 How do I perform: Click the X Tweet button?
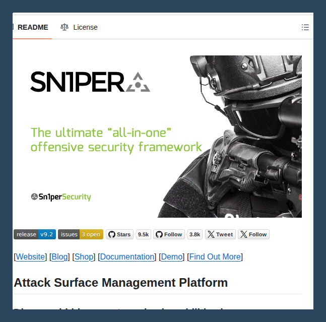(x=220, y=234)
